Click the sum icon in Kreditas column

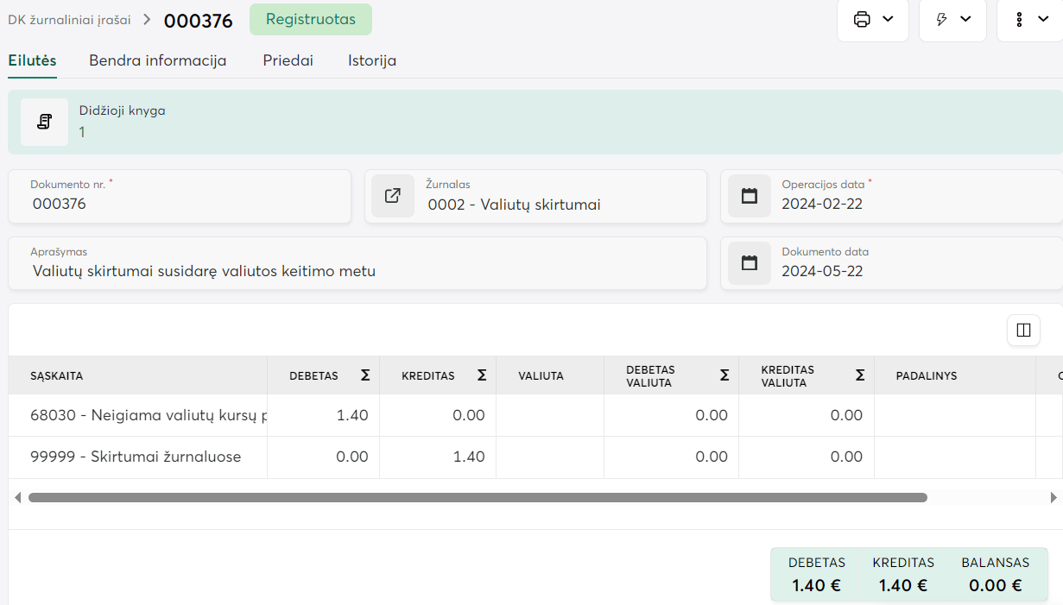tap(482, 375)
